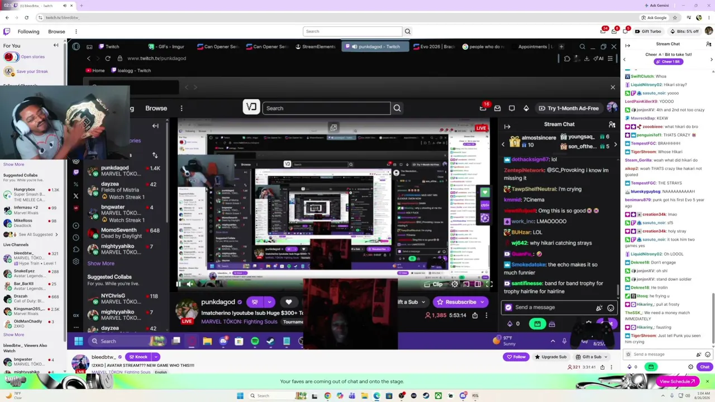Open the Prime loot icon with badge 34
Image resolution: width=715 pixels, height=402 pixels.
point(604,31)
